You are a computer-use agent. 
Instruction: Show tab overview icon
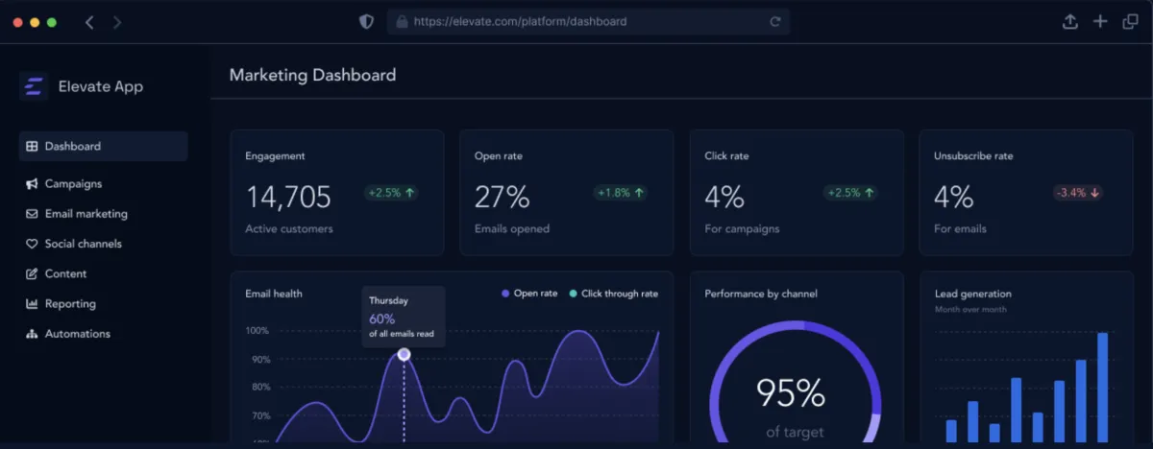point(1130,21)
